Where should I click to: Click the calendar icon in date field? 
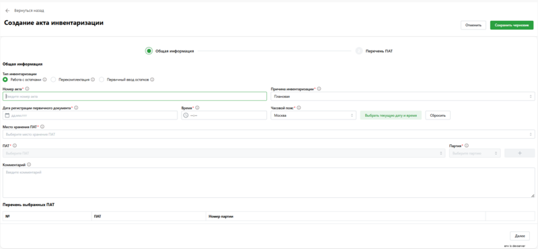[x=7, y=115]
